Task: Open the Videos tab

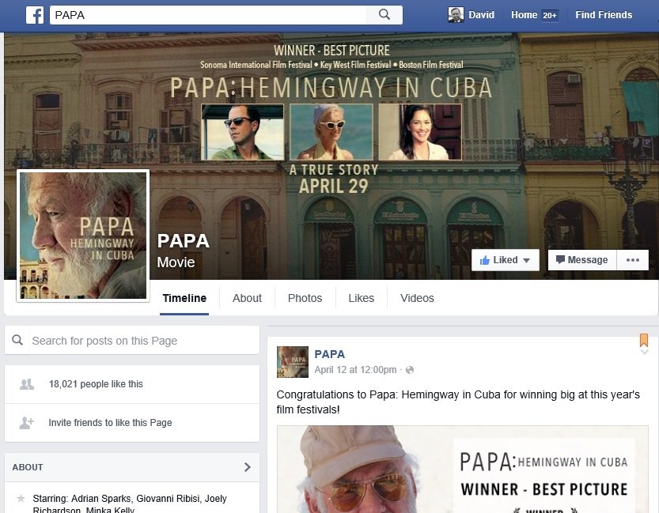Action: (x=417, y=299)
